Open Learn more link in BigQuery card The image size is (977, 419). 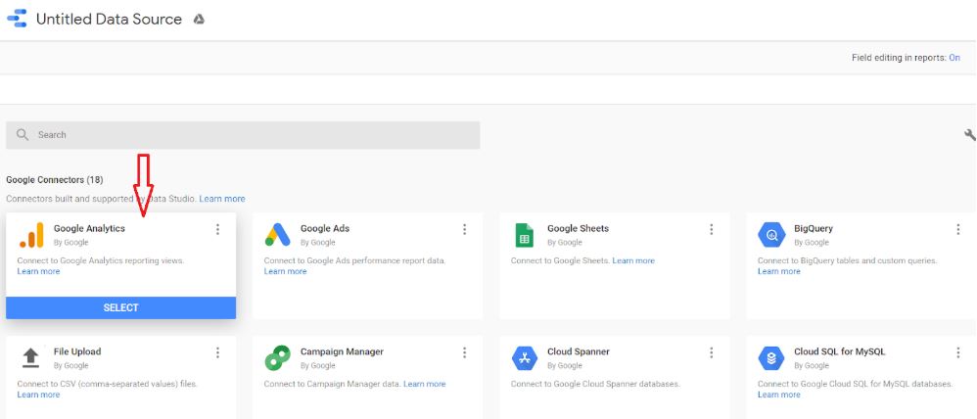click(779, 271)
